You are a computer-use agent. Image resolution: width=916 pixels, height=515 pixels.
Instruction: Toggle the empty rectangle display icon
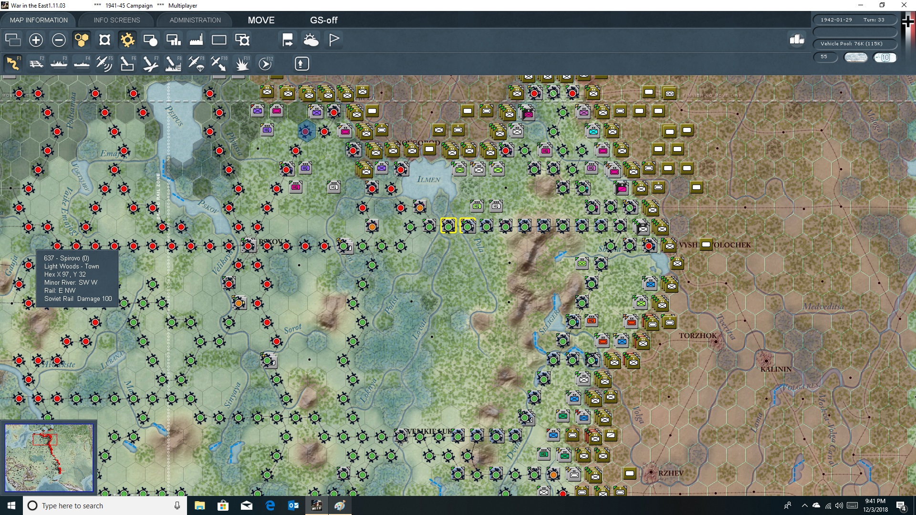click(x=219, y=40)
